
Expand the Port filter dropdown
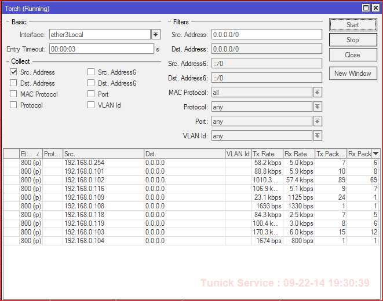tap(318, 121)
